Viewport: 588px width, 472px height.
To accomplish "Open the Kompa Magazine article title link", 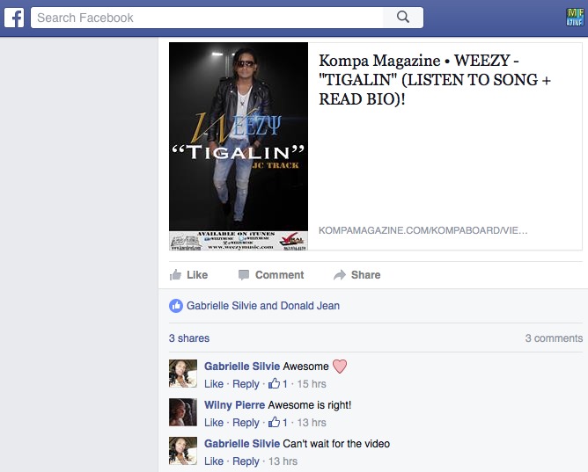I will point(435,80).
